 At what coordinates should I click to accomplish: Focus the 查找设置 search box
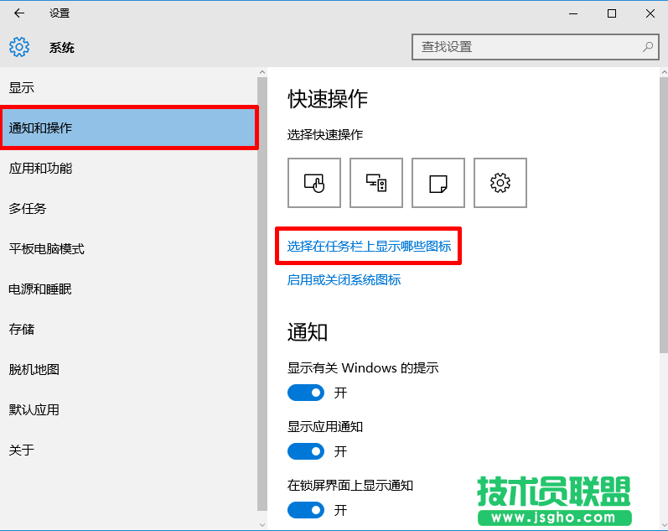click(536, 47)
